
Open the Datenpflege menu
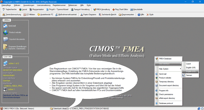6,5
